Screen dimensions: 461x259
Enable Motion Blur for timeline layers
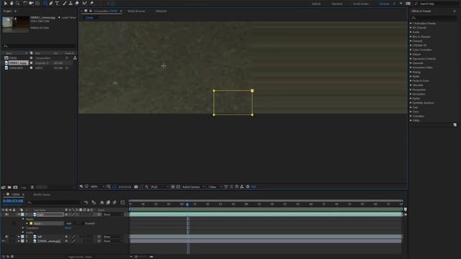[115, 202]
